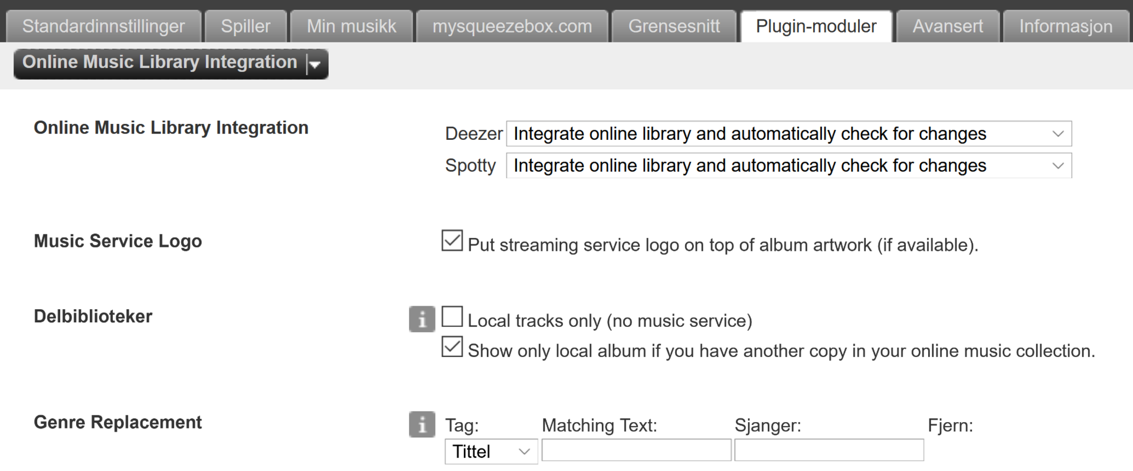Go to the Min musikk tab
Screen dimensions: 1133x471
[351, 27]
